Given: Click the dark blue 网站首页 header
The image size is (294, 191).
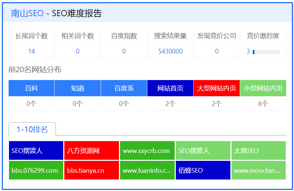Looking at the screenshot, I should 170,88.
